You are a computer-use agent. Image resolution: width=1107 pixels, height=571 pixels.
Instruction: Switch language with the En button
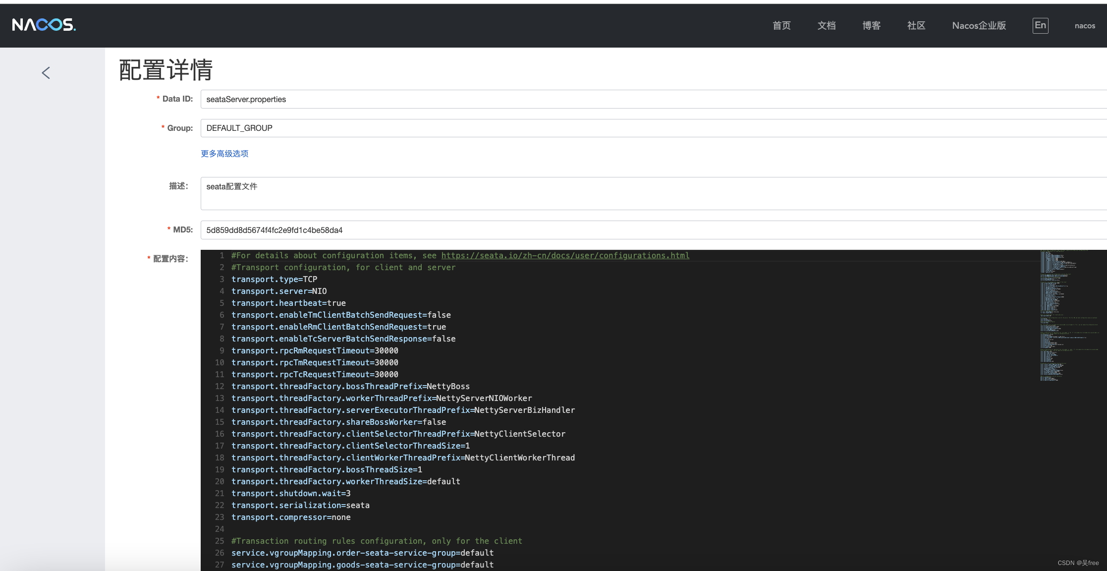coord(1040,25)
